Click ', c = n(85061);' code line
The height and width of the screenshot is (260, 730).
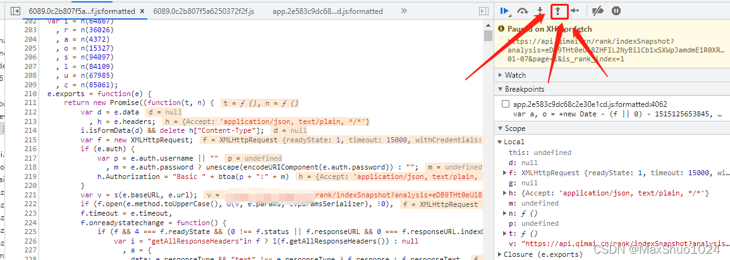click(87, 84)
